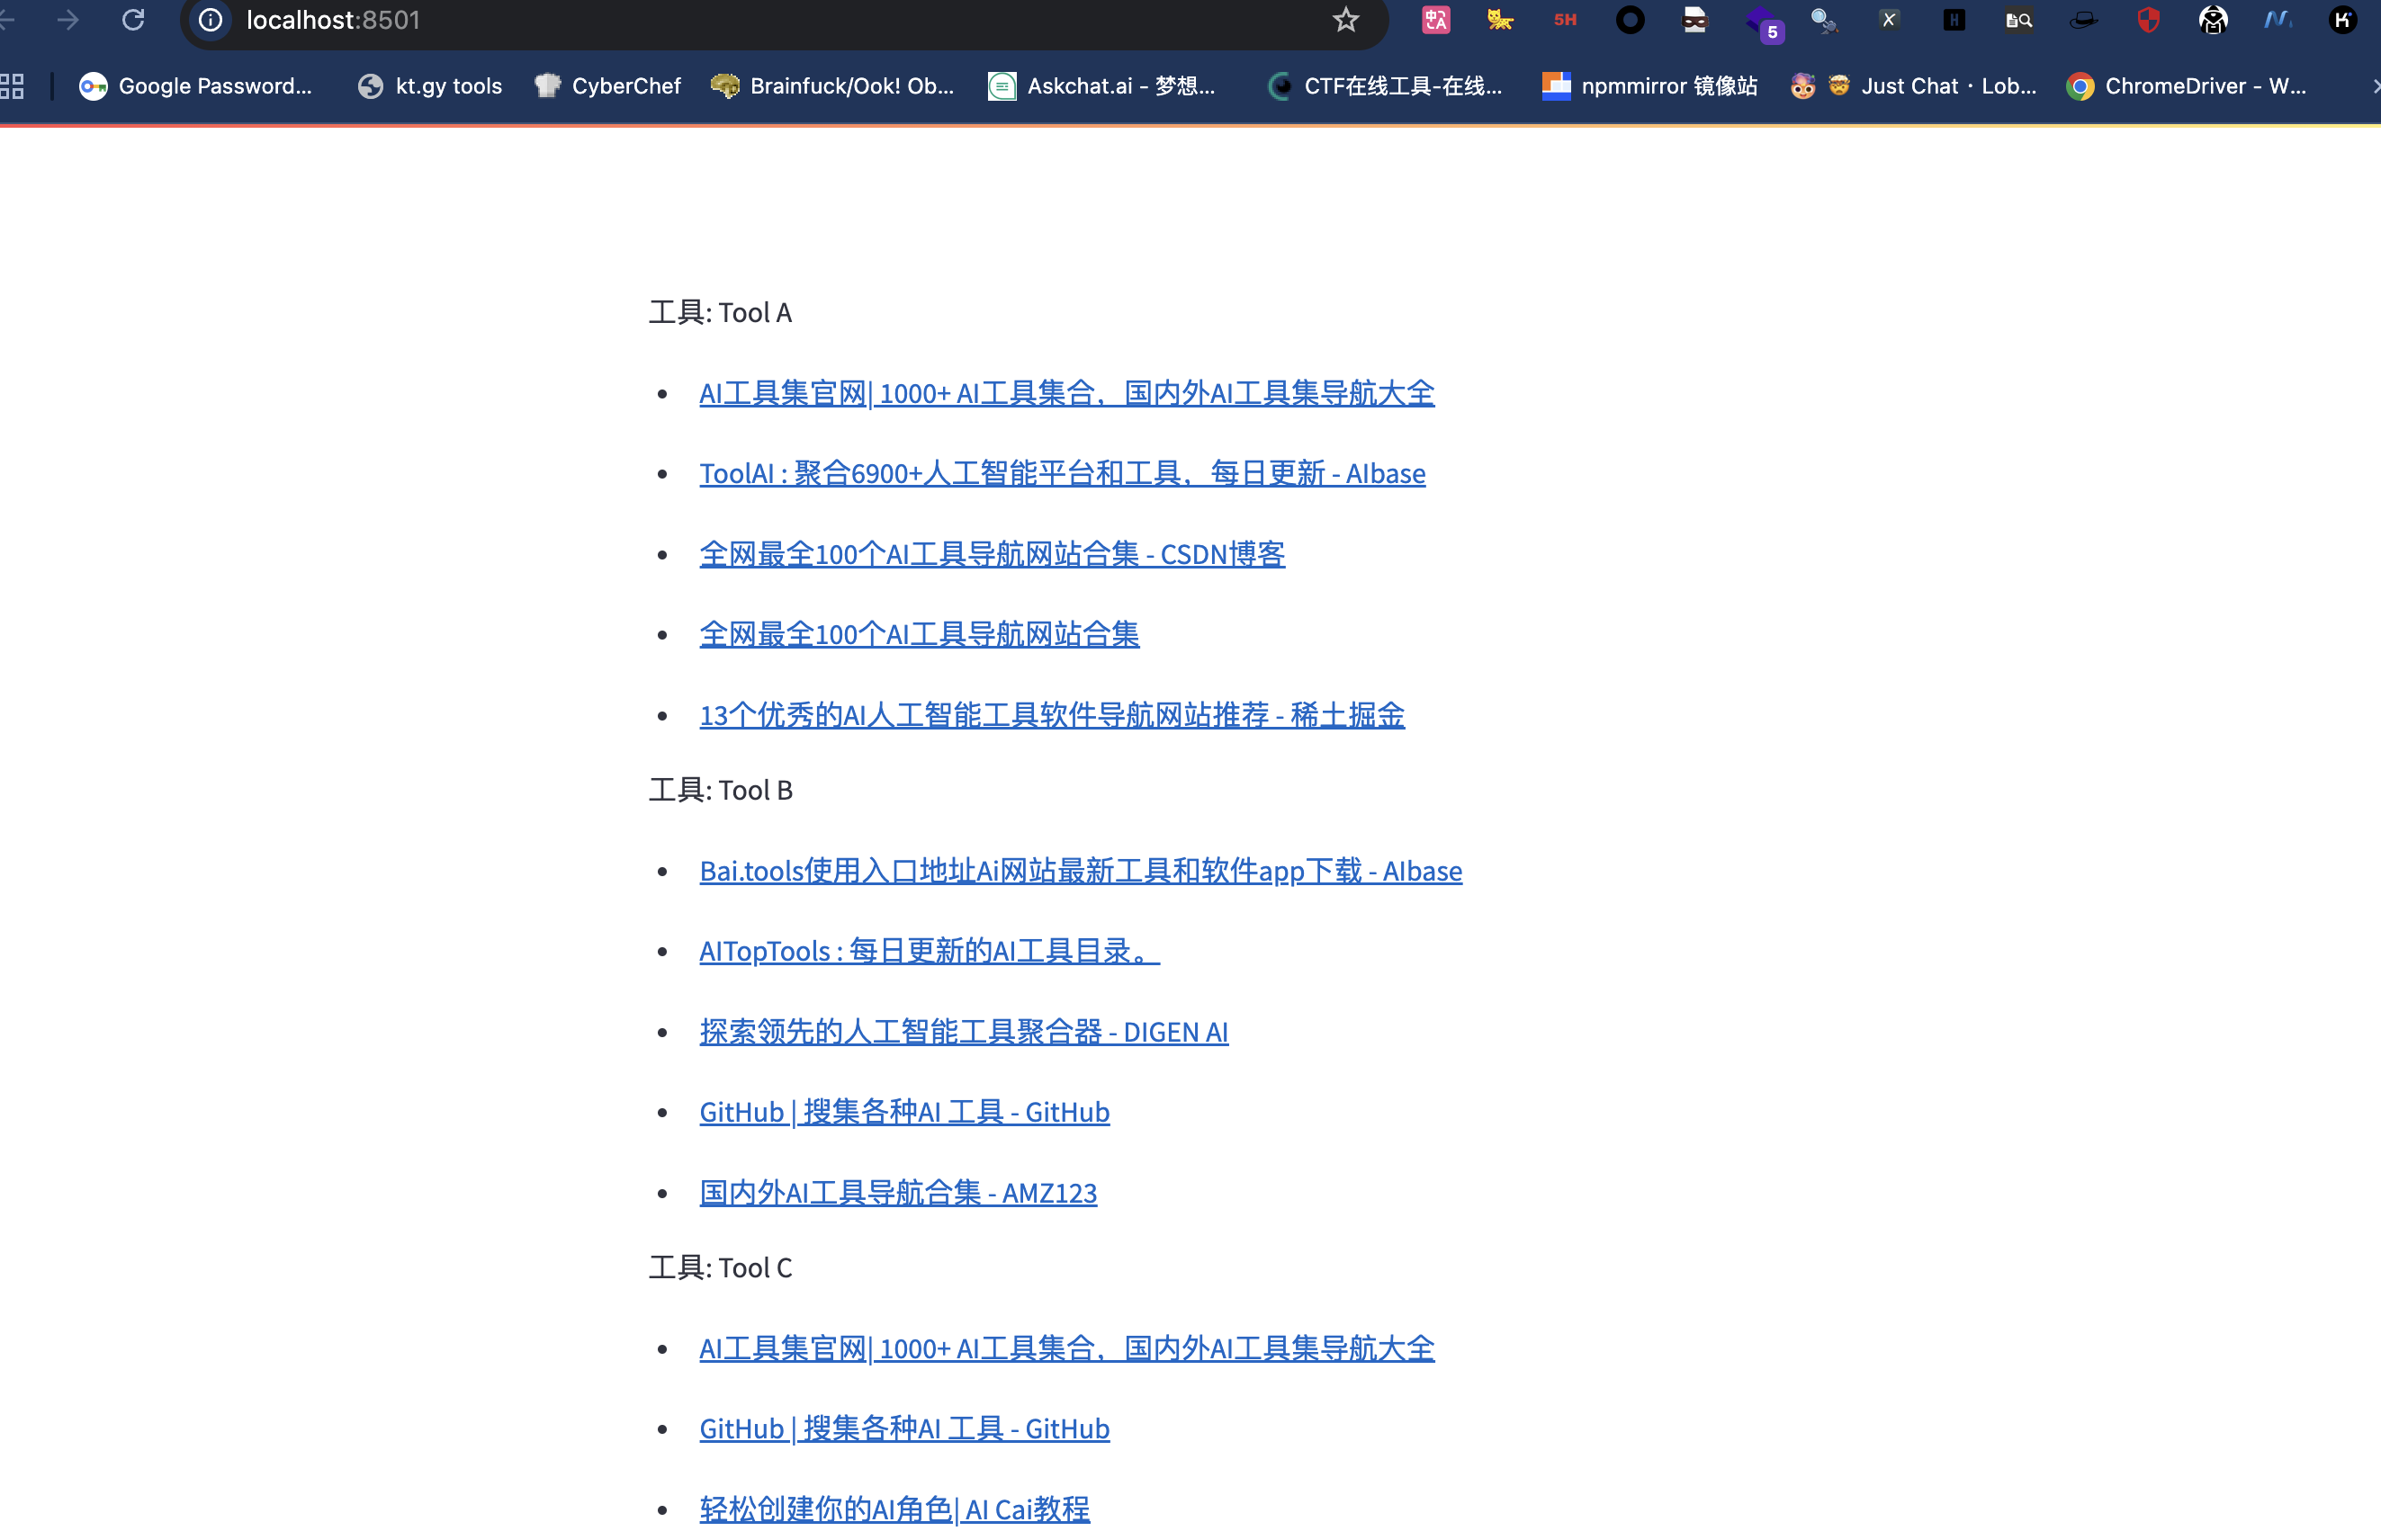The width and height of the screenshot is (2381, 1540).
Task: Open the ChromeDriver bookmark
Action: click(2186, 86)
